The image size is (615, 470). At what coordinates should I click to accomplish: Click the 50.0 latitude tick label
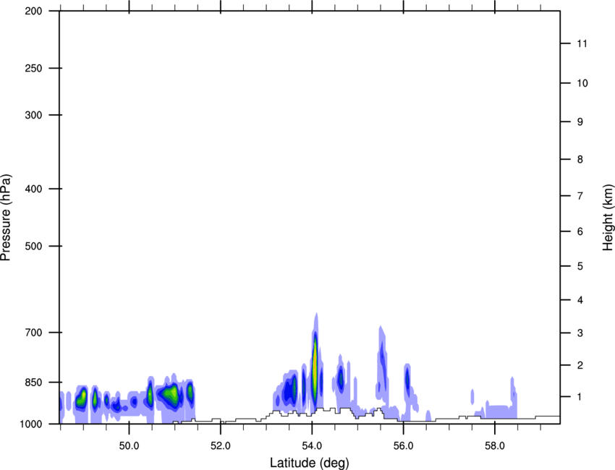pyautogui.click(x=129, y=446)
